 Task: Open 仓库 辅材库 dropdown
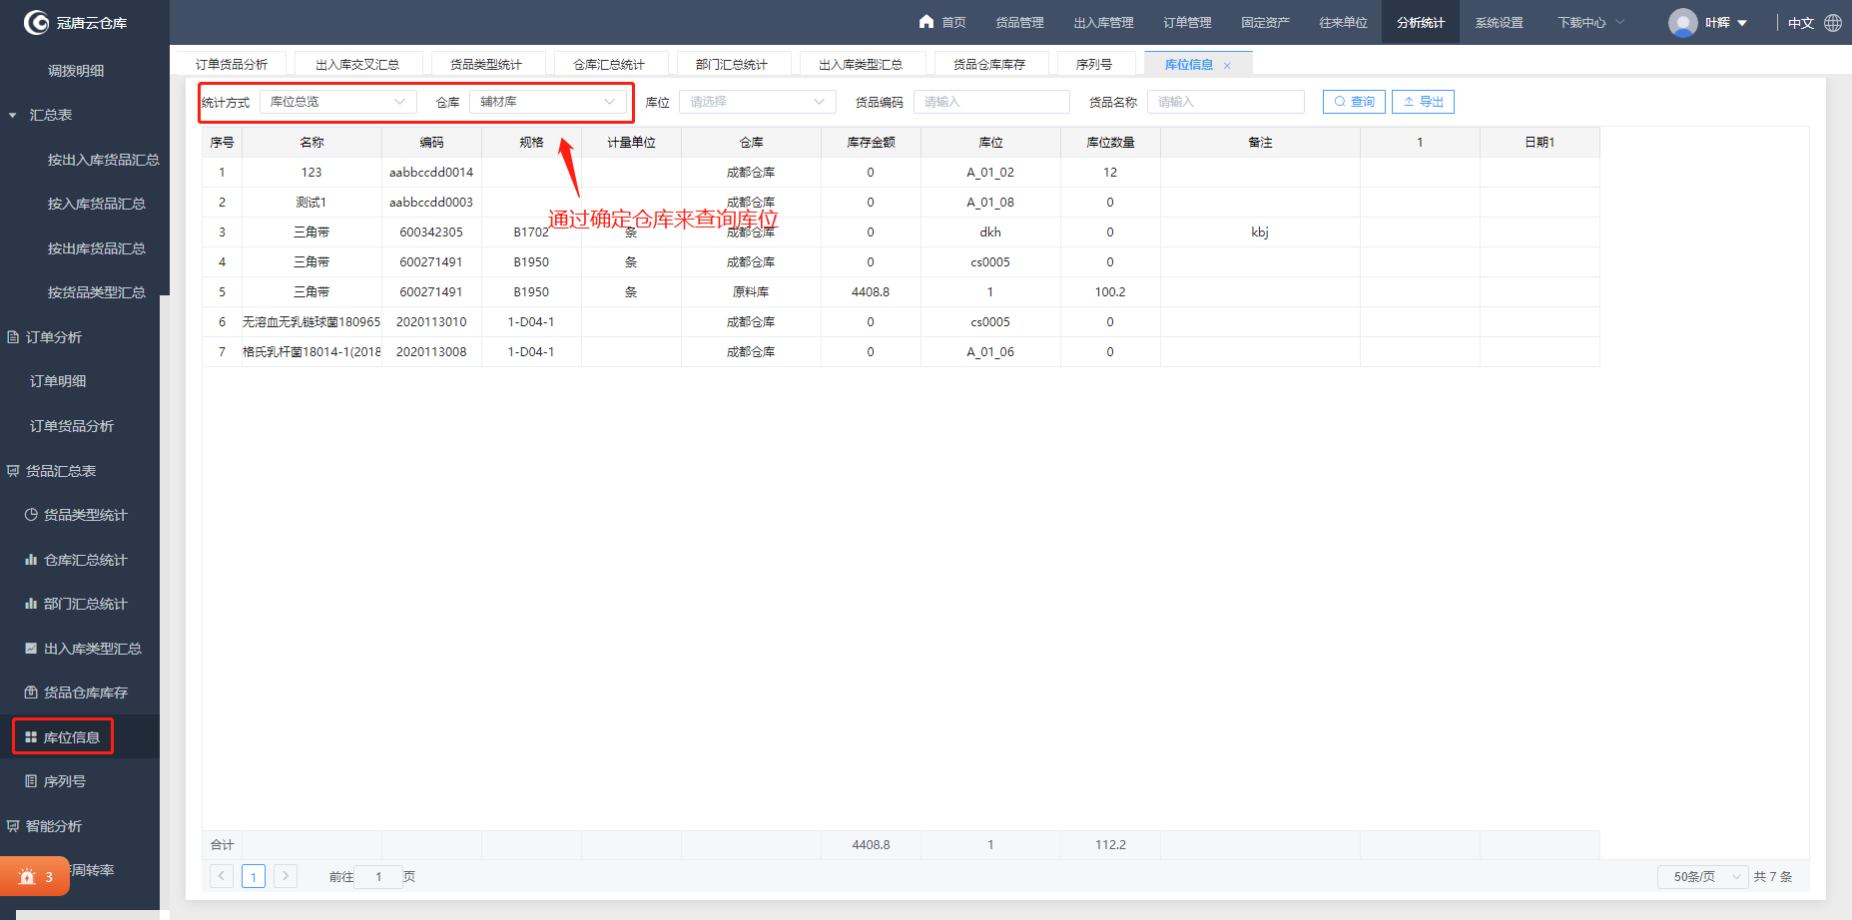click(548, 102)
